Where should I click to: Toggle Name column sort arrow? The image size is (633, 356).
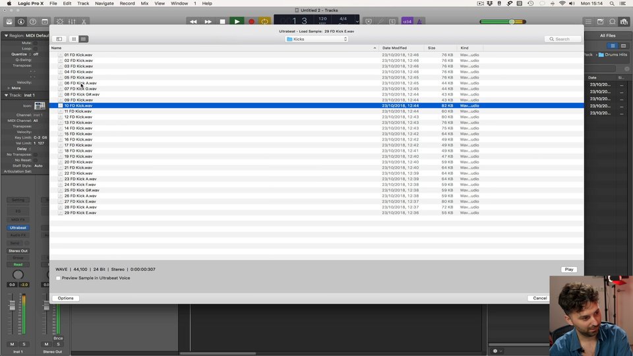375,48
